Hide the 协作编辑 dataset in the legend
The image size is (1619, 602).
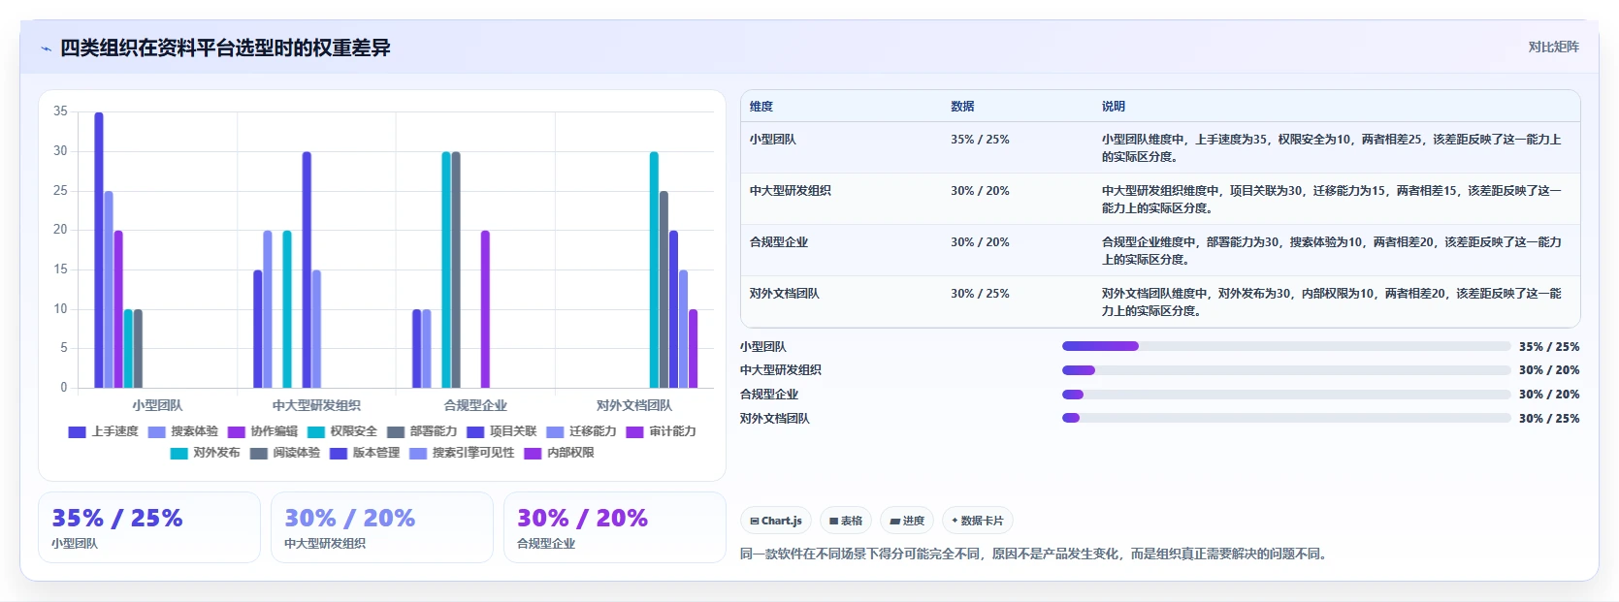coord(262,431)
